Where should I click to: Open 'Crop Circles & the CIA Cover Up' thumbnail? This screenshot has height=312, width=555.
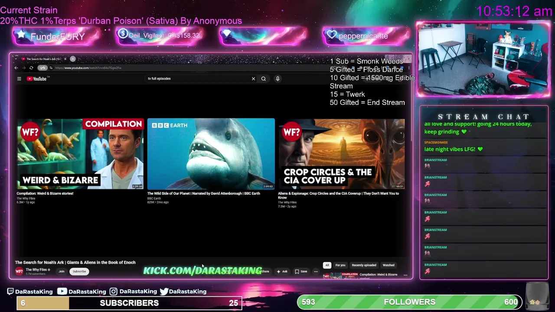coord(341,153)
